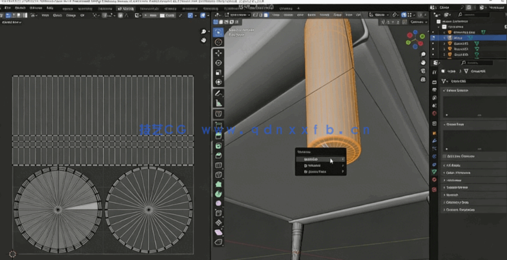Open the Select menu in UV editor header
This screenshot has width=507, height=260.
[57, 15]
